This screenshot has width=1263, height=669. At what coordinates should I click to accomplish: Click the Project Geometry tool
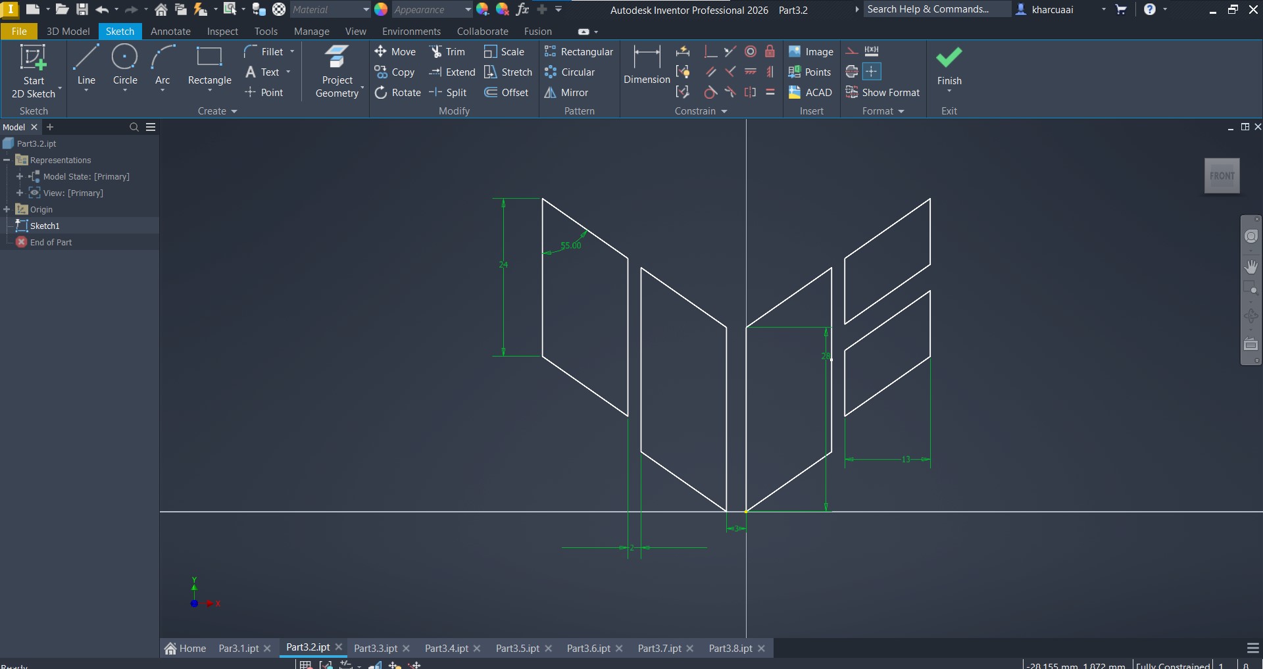pyautogui.click(x=337, y=72)
